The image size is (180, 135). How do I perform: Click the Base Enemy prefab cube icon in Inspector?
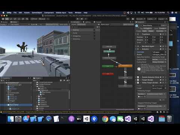coord(136,26)
